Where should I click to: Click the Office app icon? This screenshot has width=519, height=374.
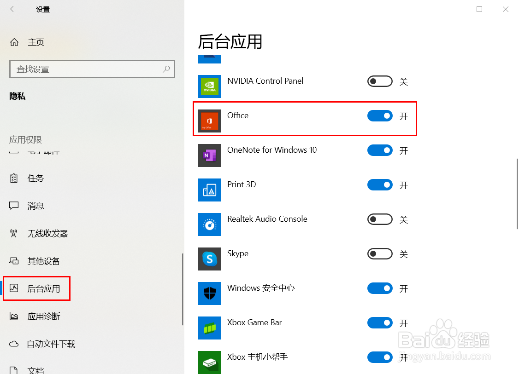[x=210, y=121]
